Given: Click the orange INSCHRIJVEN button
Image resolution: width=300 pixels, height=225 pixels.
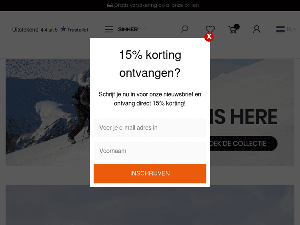Looking at the screenshot, I should point(150,173).
